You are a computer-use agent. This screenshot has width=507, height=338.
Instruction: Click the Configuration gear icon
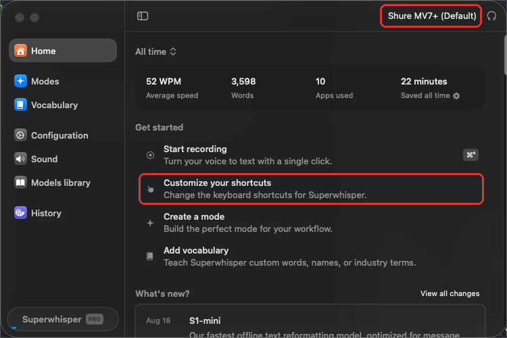[x=20, y=135]
